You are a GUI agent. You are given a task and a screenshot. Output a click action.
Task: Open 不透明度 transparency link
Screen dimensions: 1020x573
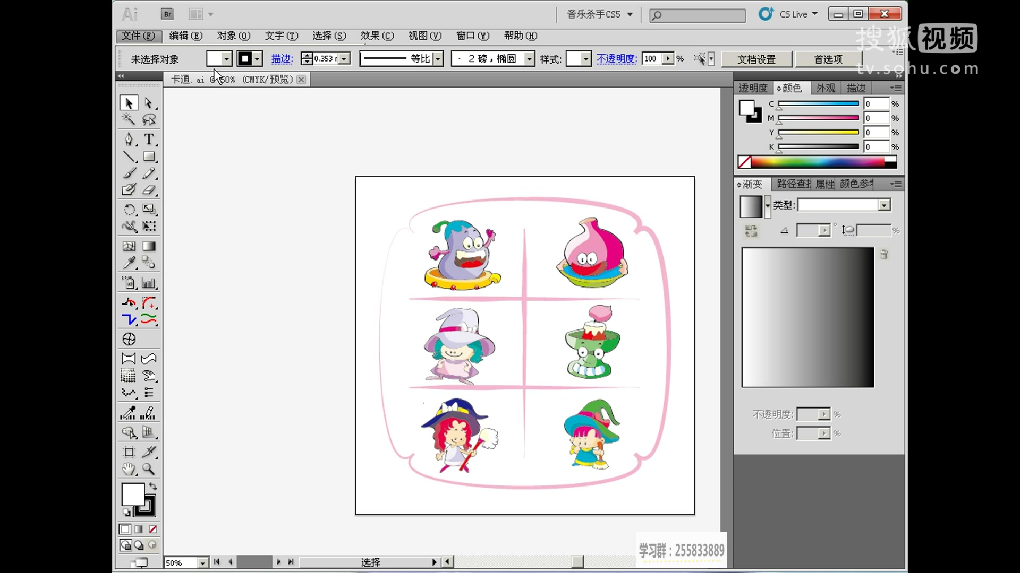[616, 59]
